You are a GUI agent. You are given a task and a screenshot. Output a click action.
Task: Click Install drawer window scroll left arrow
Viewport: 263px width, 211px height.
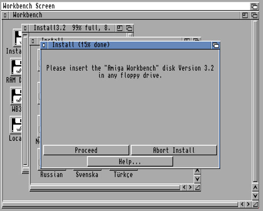click(x=184, y=187)
